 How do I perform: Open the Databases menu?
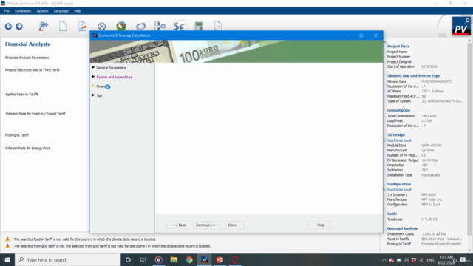[23, 11]
